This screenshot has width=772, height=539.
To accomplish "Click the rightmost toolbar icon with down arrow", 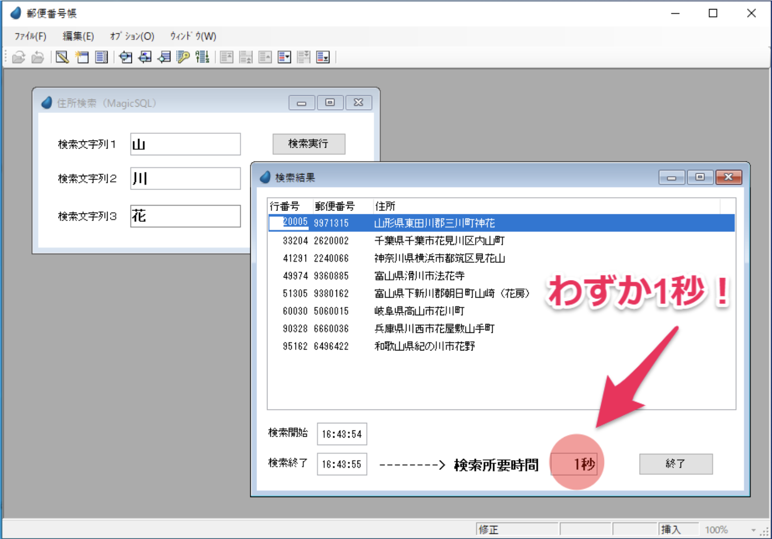I will click(x=323, y=58).
